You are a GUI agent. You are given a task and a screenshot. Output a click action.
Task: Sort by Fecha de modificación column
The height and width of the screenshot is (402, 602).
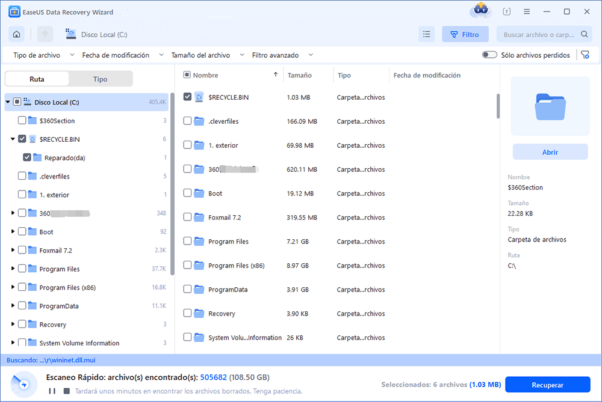[427, 76]
